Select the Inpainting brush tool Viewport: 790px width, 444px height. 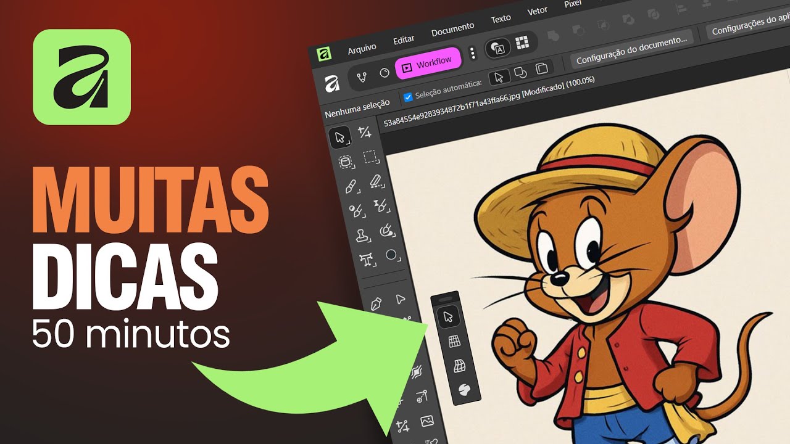[387, 231]
